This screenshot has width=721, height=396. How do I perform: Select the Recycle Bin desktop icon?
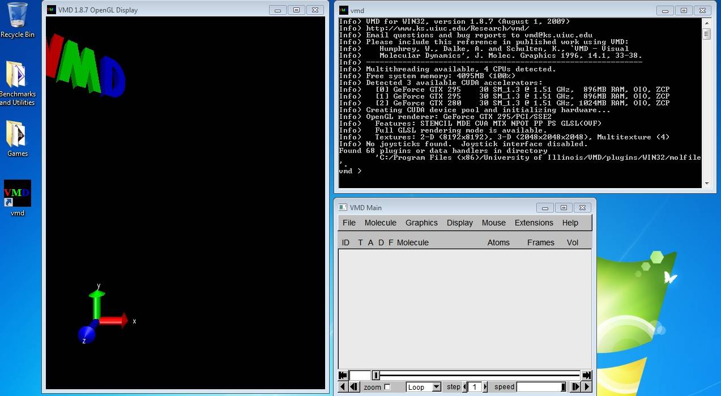pos(18,20)
